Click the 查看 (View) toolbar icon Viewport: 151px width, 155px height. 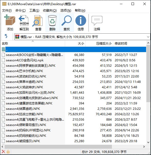coord(38,21)
